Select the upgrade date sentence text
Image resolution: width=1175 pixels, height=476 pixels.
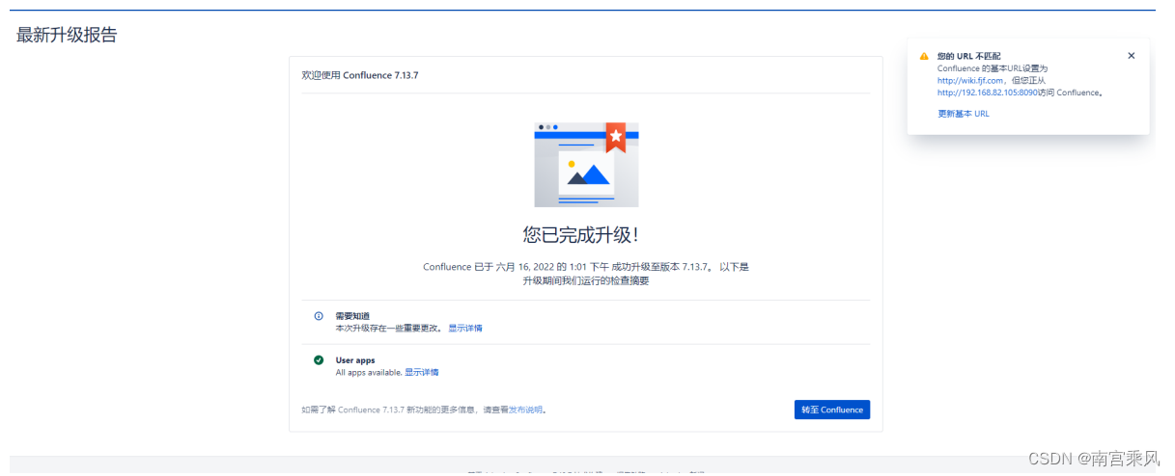586,274
